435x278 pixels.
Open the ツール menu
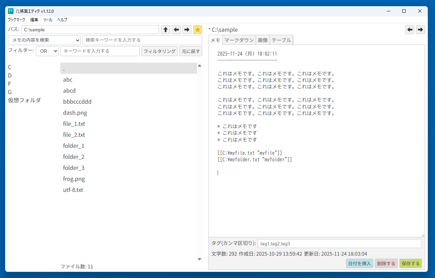tap(48, 20)
